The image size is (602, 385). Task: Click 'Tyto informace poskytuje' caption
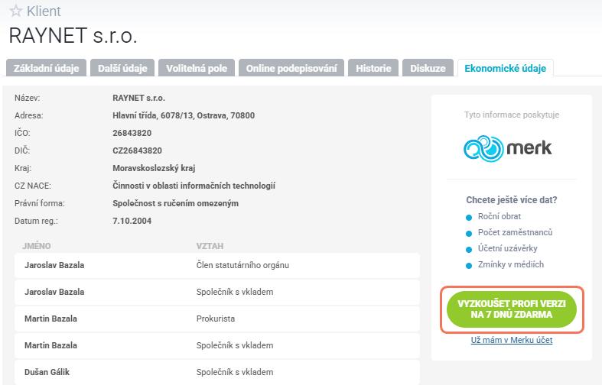pos(512,115)
